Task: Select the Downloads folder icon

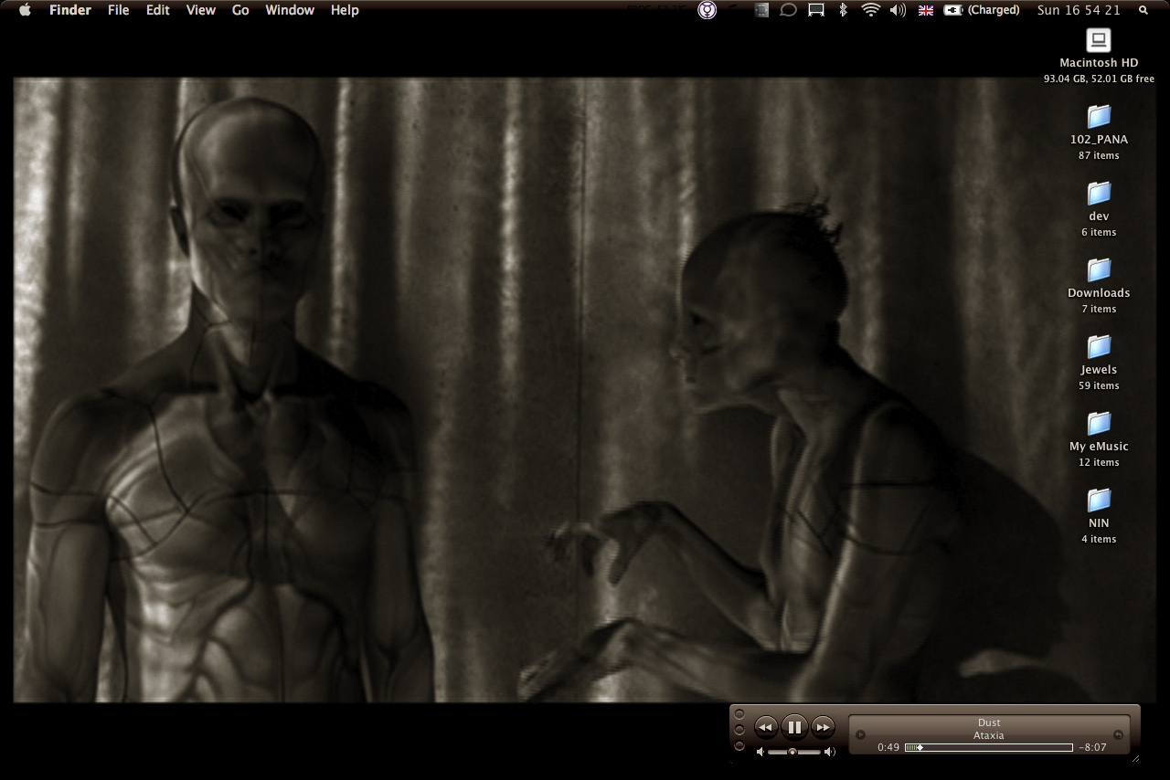Action: click(1099, 269)
